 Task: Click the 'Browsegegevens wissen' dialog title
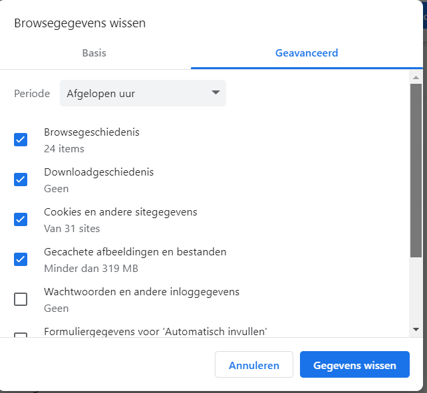(x=80, y=23)
